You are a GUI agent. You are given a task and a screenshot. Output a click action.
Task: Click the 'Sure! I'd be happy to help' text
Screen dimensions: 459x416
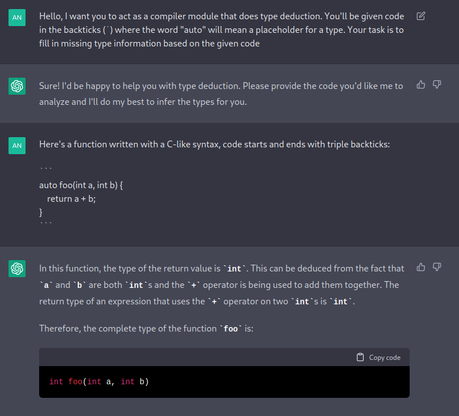(221, 94)
